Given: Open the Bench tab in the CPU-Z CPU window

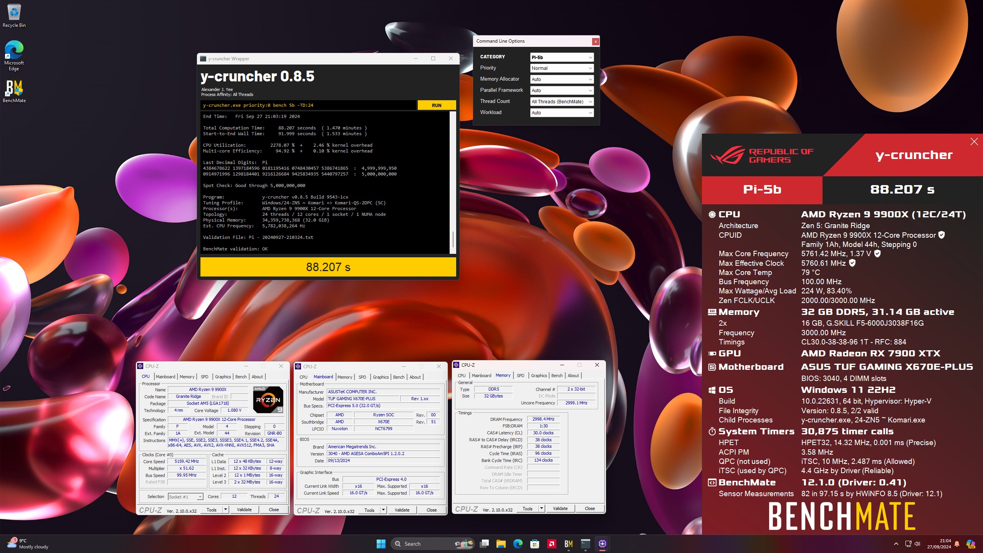Looking at the screenshot, I should [241, 377].
